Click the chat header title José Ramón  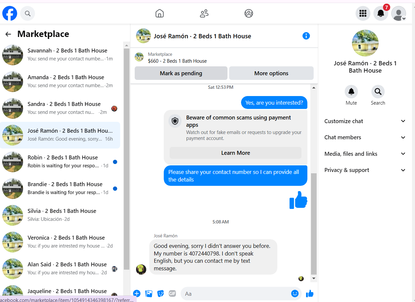[x=202, y=36]
